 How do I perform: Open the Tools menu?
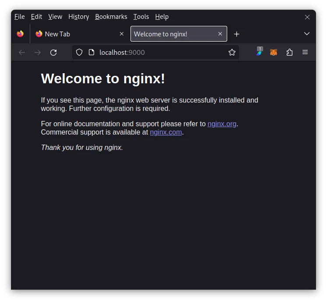(141, 17)
